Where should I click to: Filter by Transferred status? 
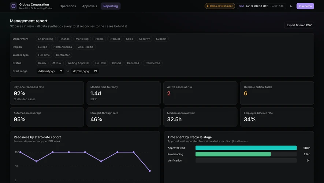[153, 63]
